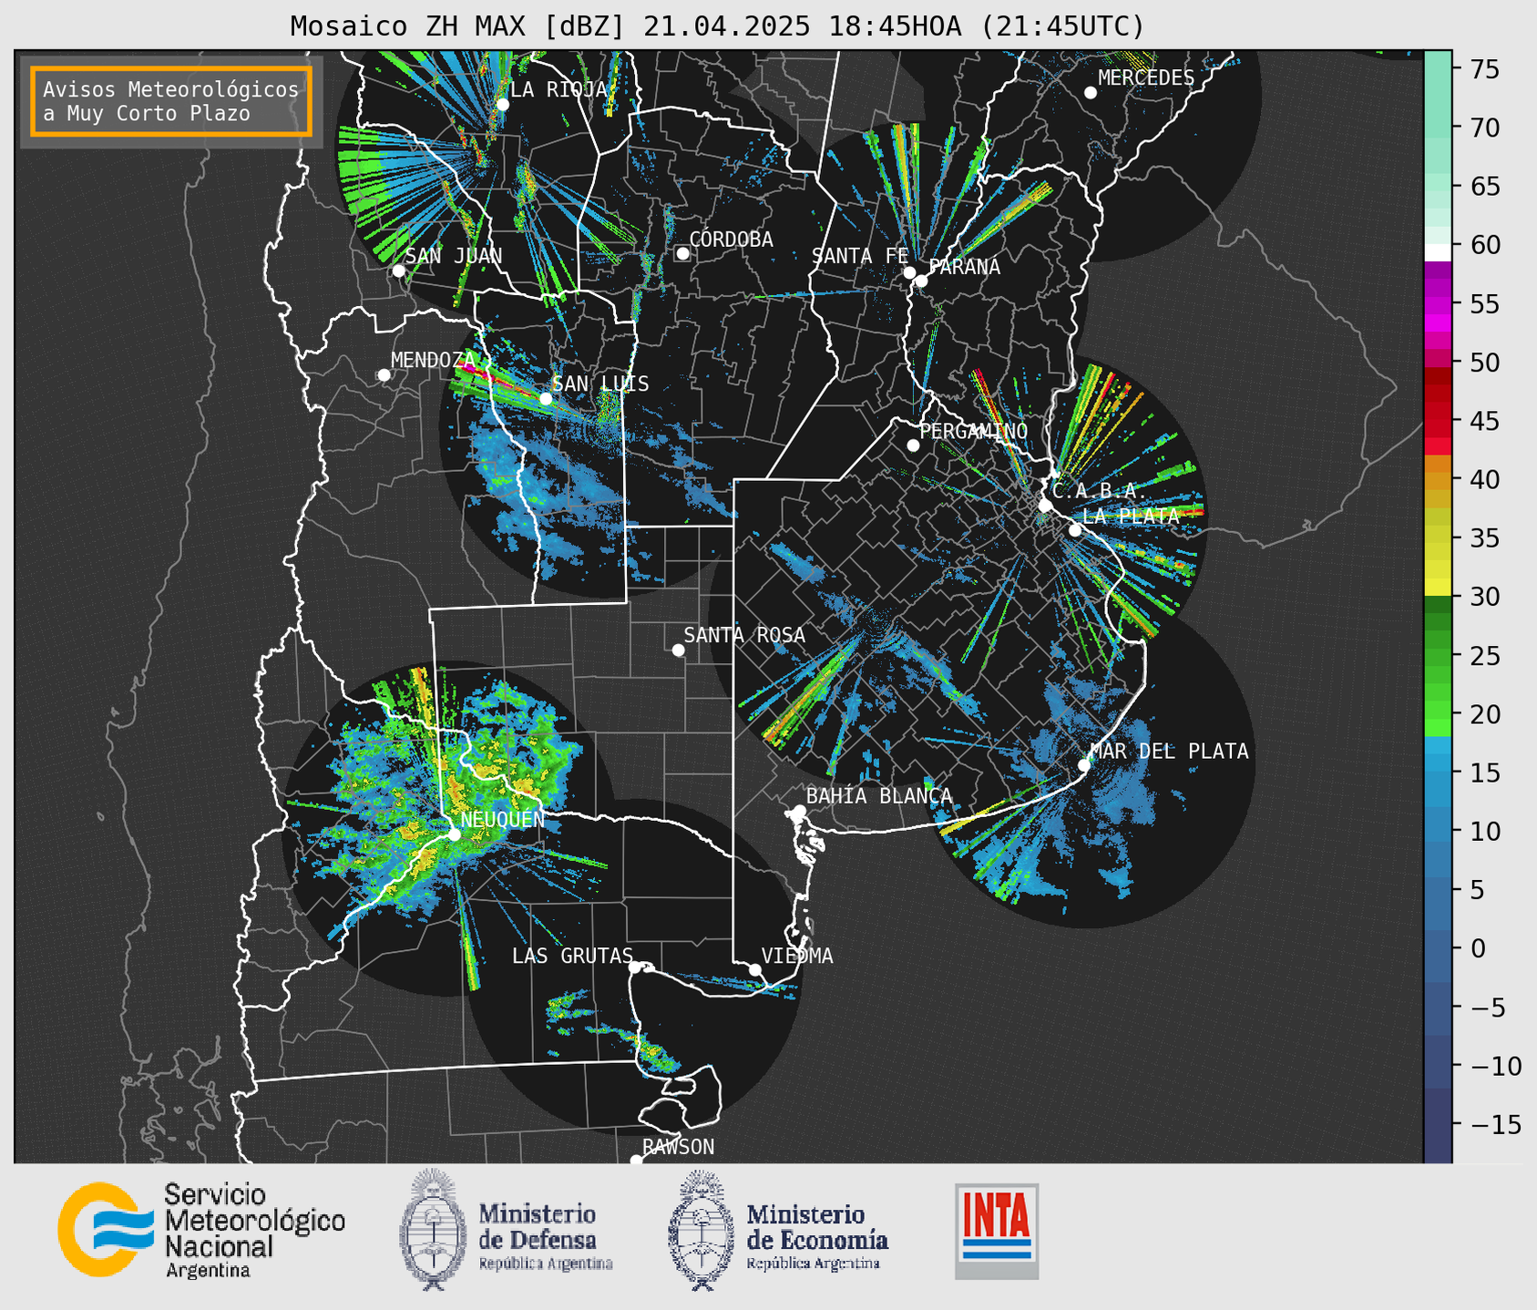Click the 55 dBZ magenta color band
The height and width of the screenshot is (1310, 1537).
1438,303
